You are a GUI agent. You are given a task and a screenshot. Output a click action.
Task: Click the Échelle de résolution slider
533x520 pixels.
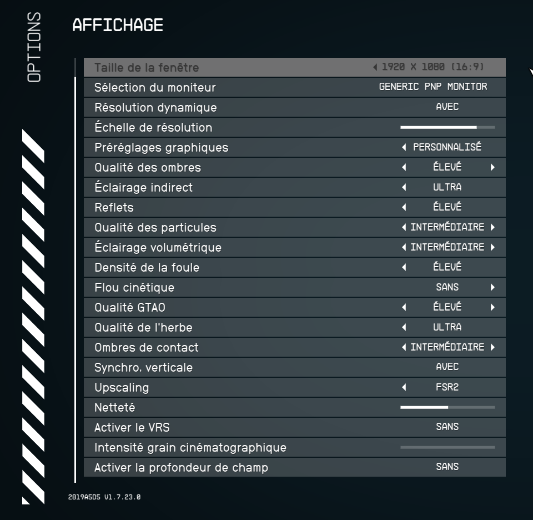[x=447, y=127]
